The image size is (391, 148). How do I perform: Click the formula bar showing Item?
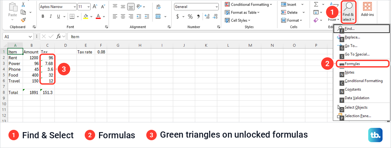pos(228,37)
